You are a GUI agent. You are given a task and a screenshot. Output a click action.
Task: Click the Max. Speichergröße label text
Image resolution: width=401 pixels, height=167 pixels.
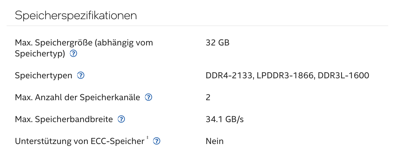point(84,43)
